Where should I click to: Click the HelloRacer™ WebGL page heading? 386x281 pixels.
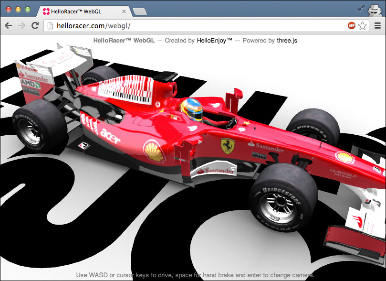[124, 41]
